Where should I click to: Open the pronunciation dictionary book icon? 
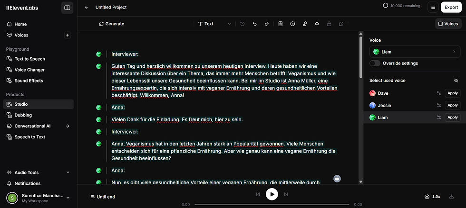280,24
